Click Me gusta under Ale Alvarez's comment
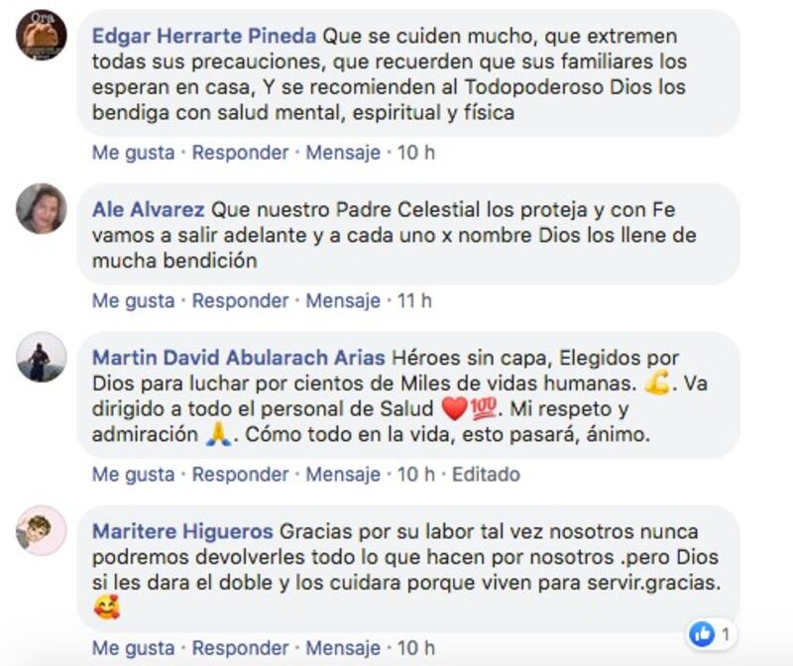The width and height of the screenshot is (793, 666). pos(134,300)
